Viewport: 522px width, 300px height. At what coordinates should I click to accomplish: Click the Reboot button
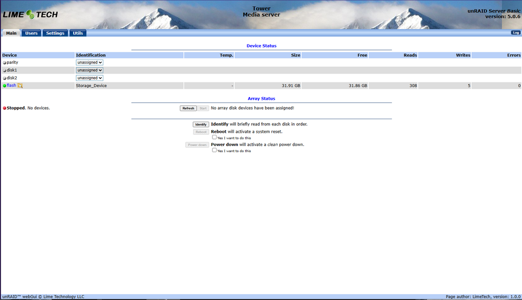click(201, 132)
